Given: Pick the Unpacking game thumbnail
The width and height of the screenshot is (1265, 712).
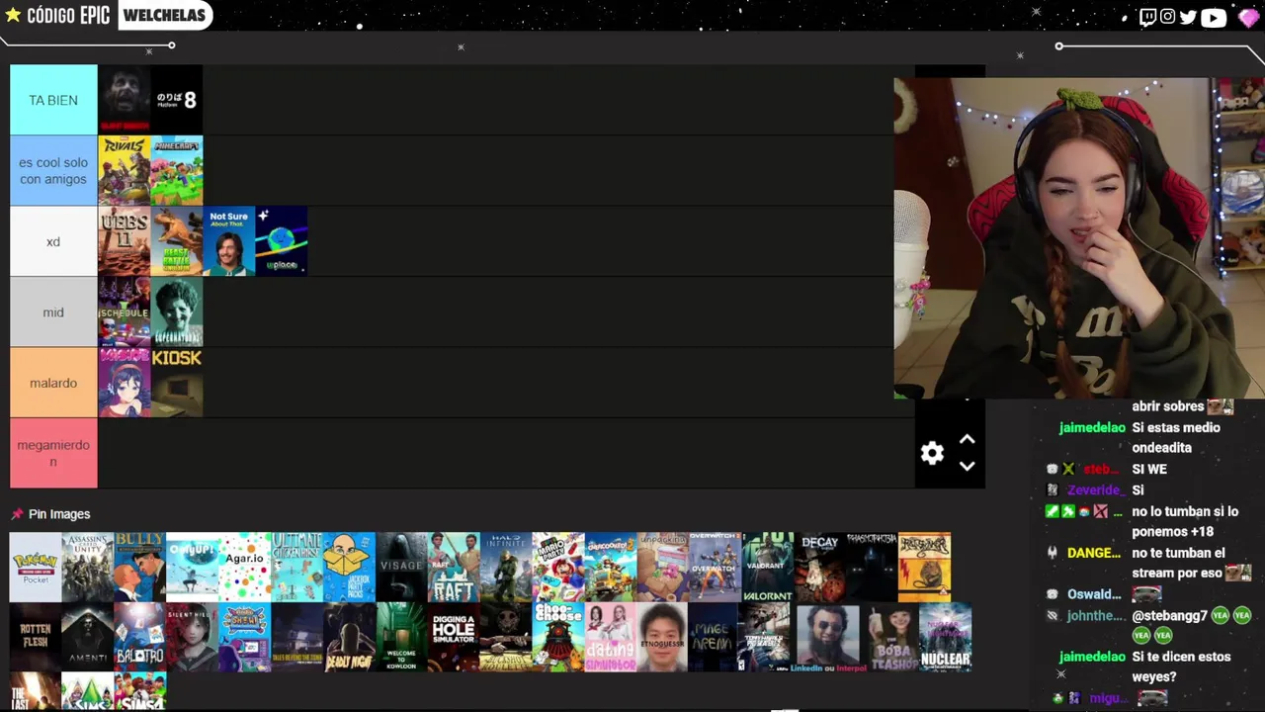Looking at the screenshot, I should (663, 568).
